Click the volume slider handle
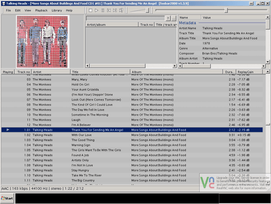This screenshot has height=204, width=271. [147, 10]
